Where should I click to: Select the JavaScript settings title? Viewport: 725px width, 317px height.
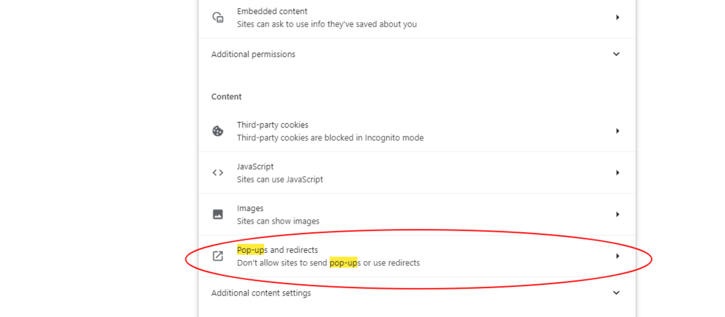coord(255,167)
